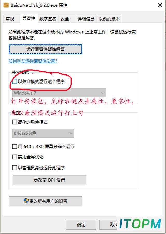Select the 安全 tab

click(65, 19)
